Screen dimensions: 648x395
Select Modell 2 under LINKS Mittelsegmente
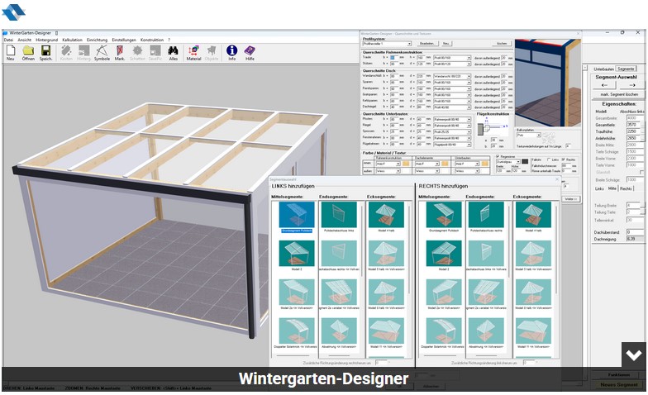point(297,255)
